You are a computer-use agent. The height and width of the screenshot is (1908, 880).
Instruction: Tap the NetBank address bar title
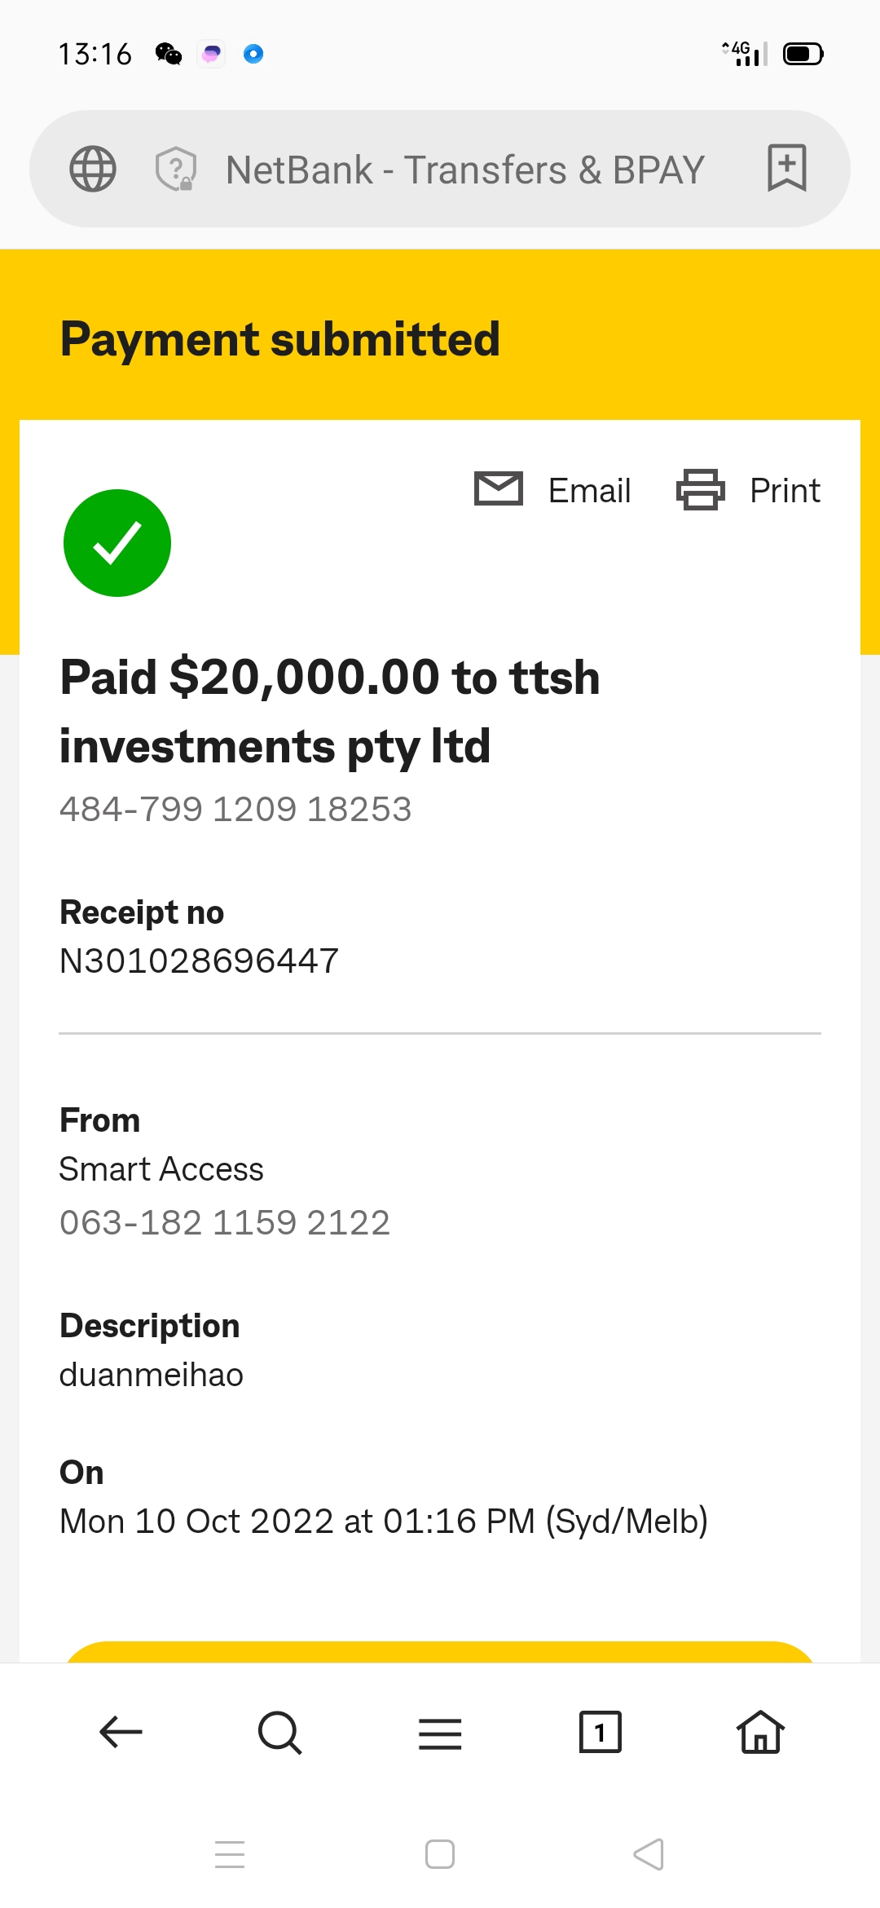point(465,170)
